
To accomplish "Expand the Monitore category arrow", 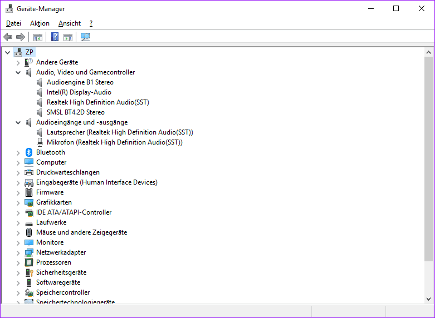I will click(18, 243).
